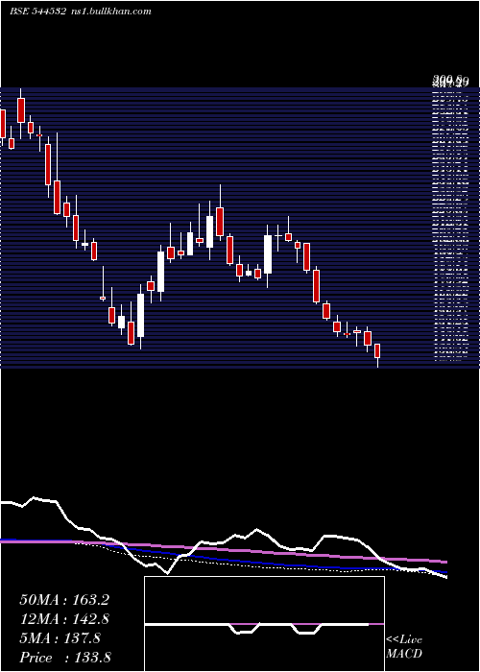Click the 50MA : 163.2 readout

(64, 600)
